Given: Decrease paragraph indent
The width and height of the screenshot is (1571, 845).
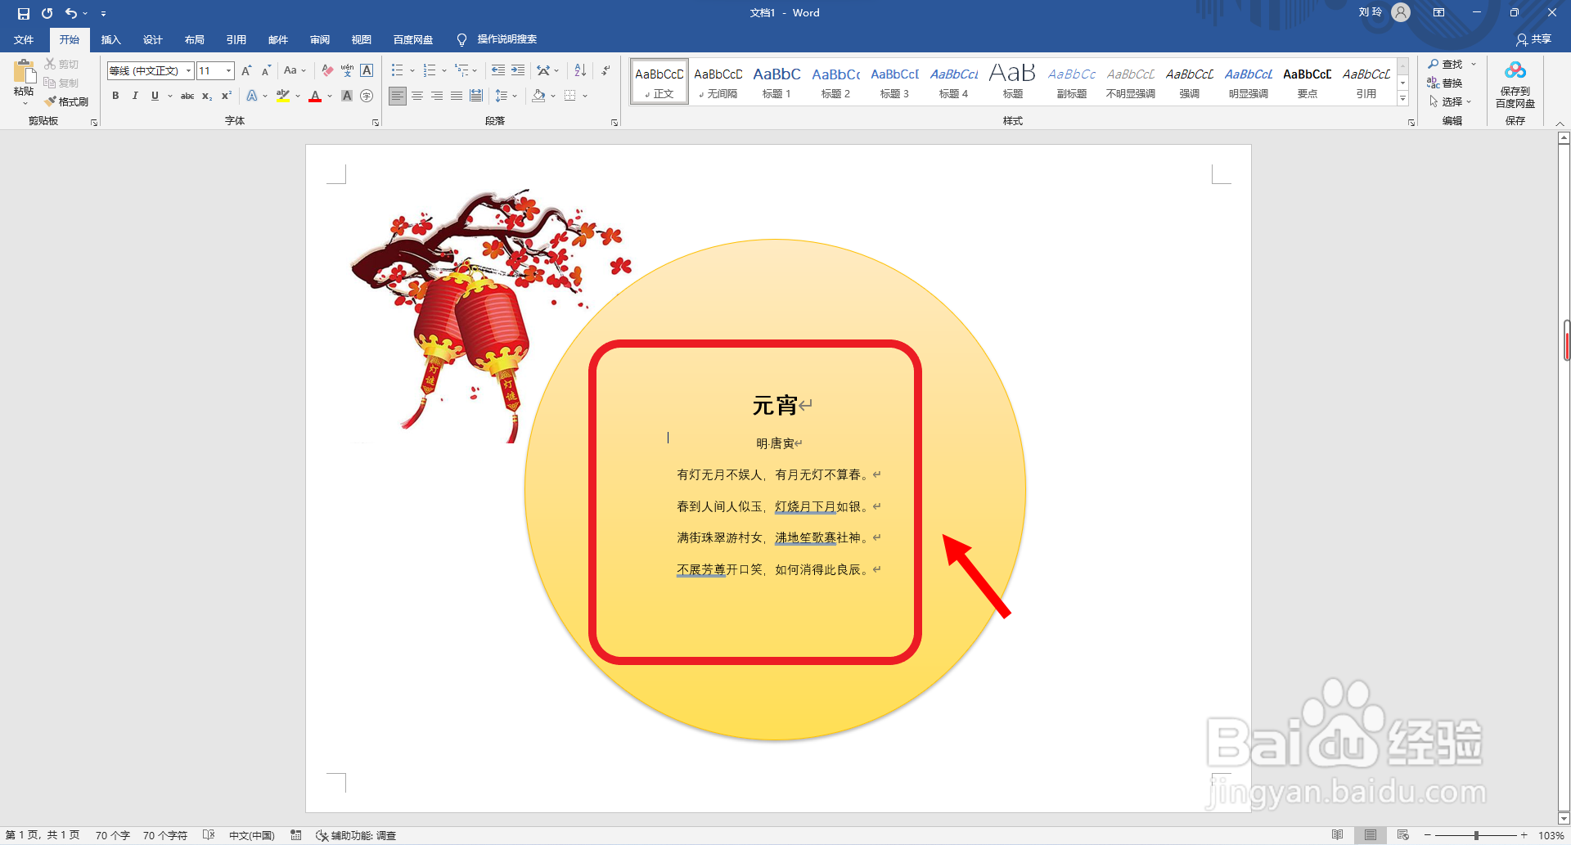Looking at the screenshot, I should (x=497, y=70).
